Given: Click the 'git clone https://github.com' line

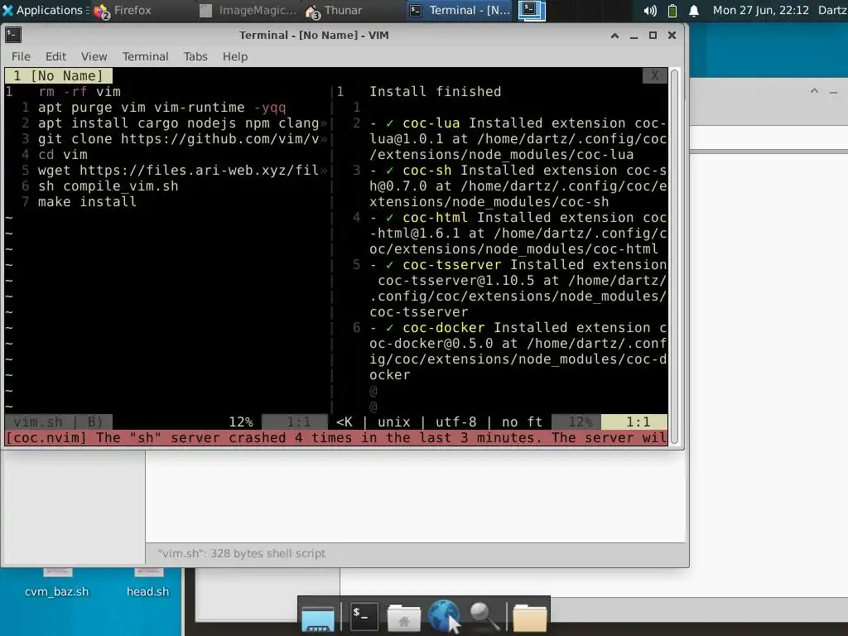Looking at the screenshot, I should 179,138.
